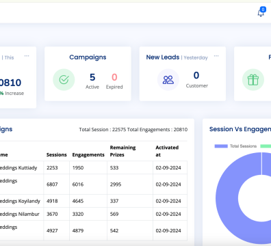Open options menu on the engagements card
271x246 pixels.
coord(27,56)
